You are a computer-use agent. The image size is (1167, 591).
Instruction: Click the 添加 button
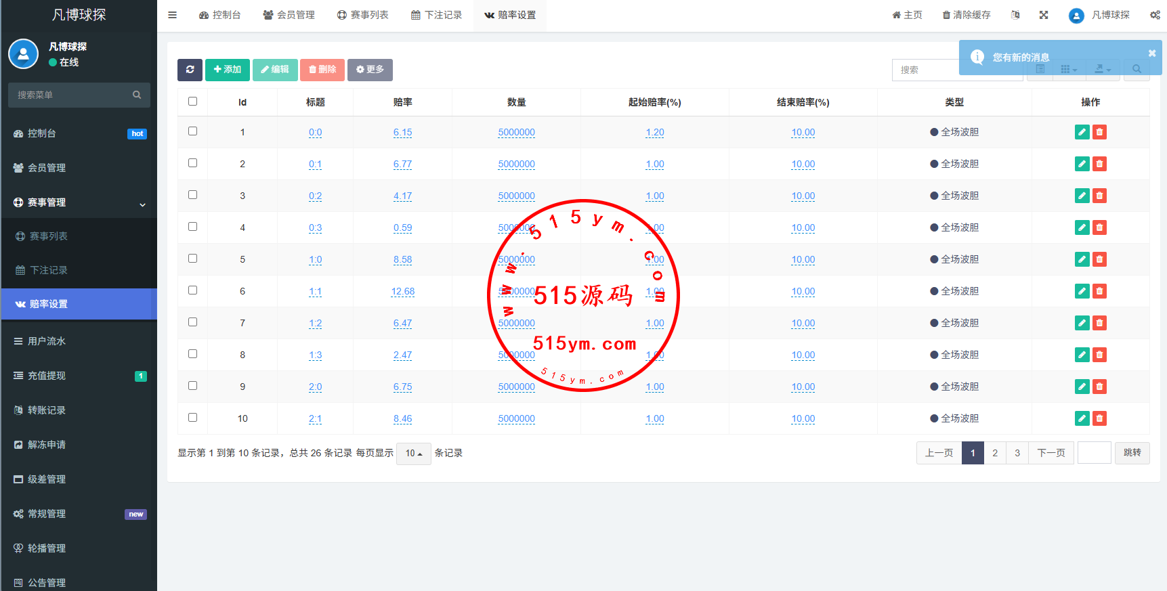tap(228, 70)
